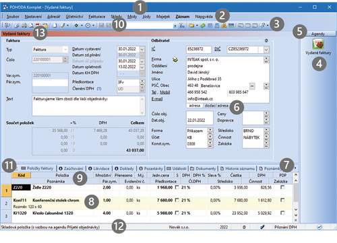The height and width of the screenshot is (243, 337).
Task: Click the checkmark circle icon in the status bar
Action: (x=319, y=227)
